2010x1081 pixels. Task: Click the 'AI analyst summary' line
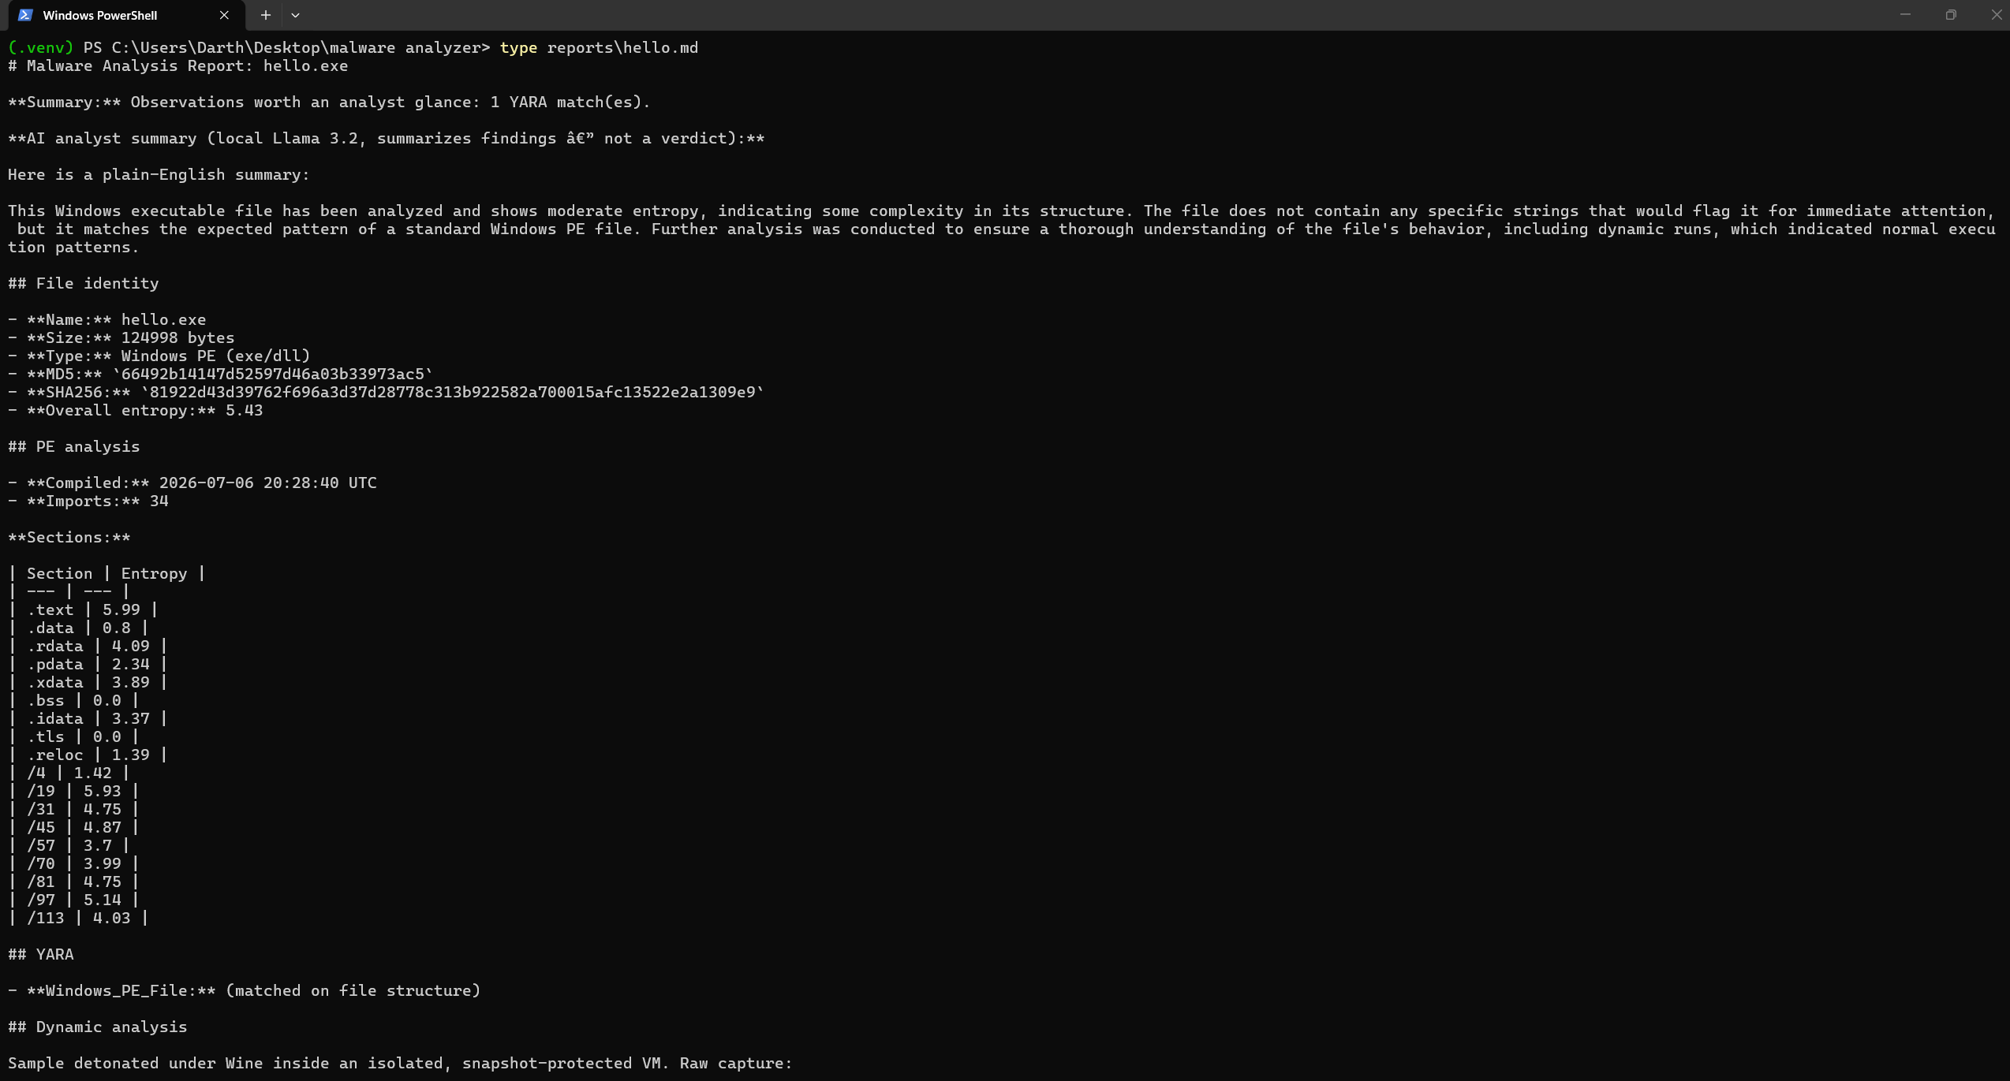click(x=386, y=139)
